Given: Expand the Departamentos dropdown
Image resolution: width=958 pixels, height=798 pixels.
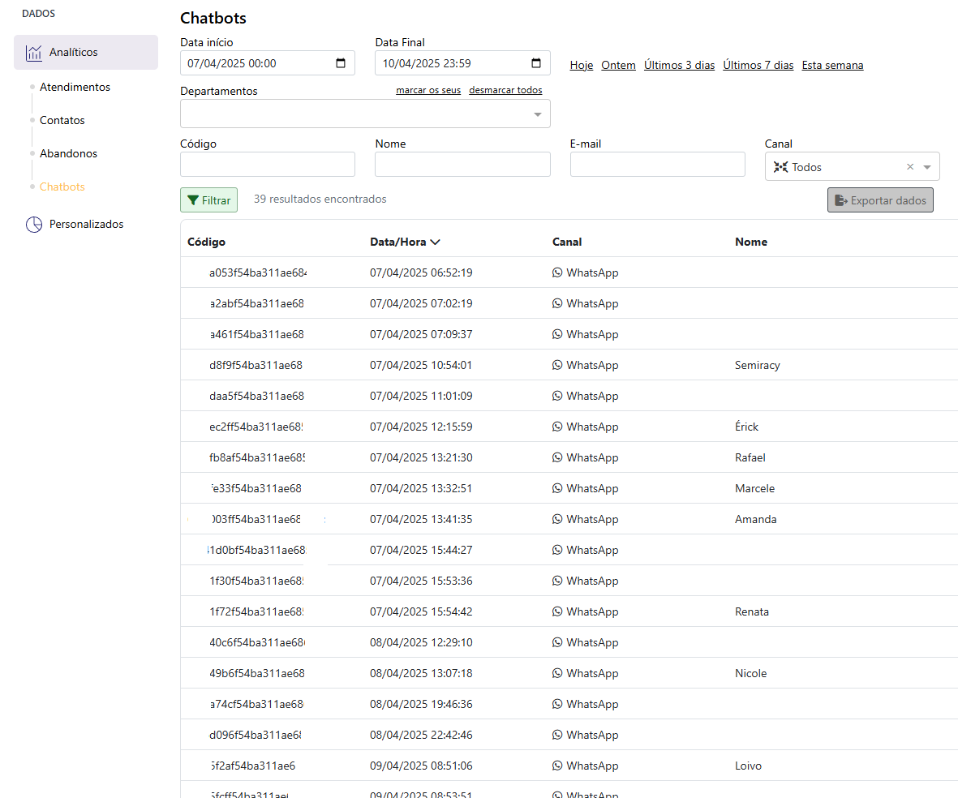Looking at the screenshot, I should coord(537,114).
